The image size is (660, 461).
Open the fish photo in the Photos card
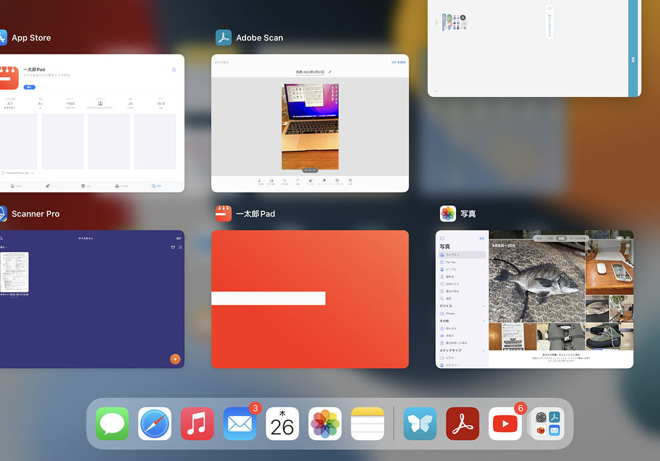point(536,282)
